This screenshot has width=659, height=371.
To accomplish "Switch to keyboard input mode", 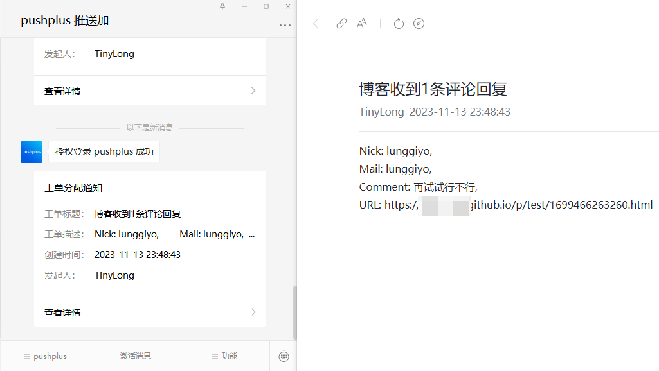I will 283,356.
